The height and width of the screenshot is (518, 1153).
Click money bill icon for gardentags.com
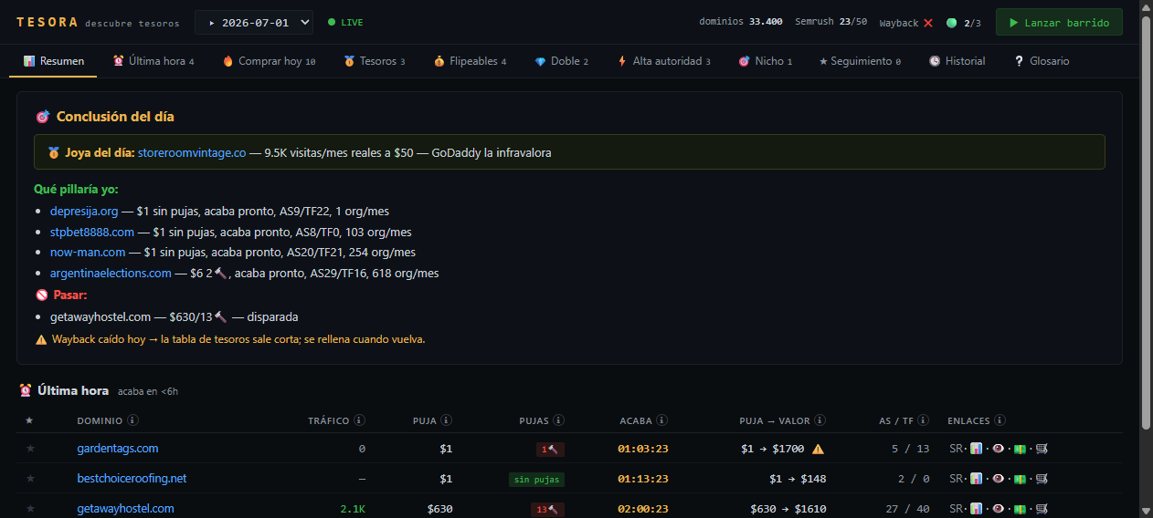(1020, 449)
